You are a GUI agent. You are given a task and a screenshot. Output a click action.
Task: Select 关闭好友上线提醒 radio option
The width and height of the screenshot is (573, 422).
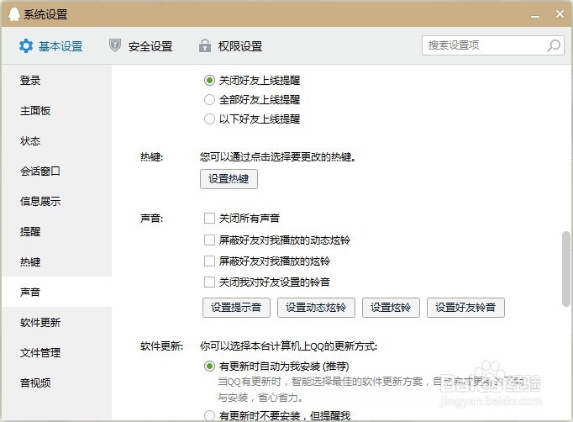point(209,80)
